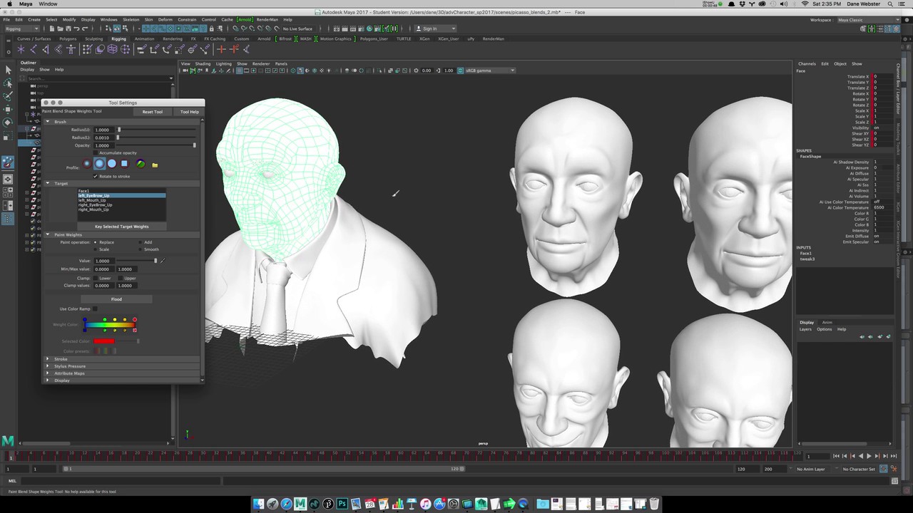The height and width of the screenshot is (513, 913).
Task: Expand the Stroke section
Action: pyautogui.click(x=48, y=359)
